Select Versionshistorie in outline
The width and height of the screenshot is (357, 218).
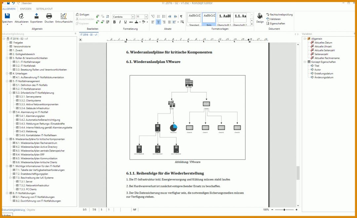point(22,47)
